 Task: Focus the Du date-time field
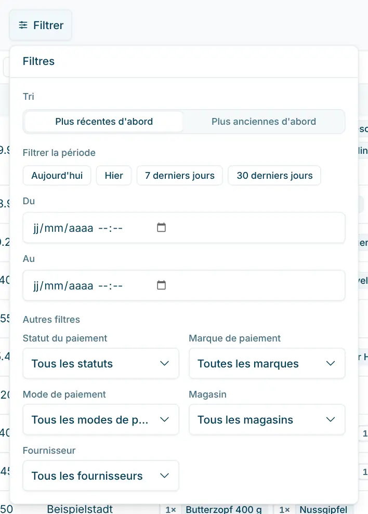pyautogui.click(x=184, y=228)
